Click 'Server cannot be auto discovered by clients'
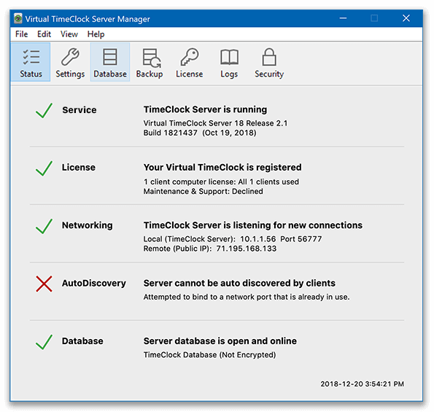 point(239,283)
